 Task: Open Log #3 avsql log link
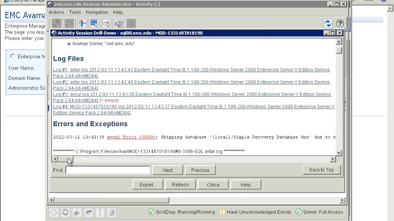coord(192,97)
